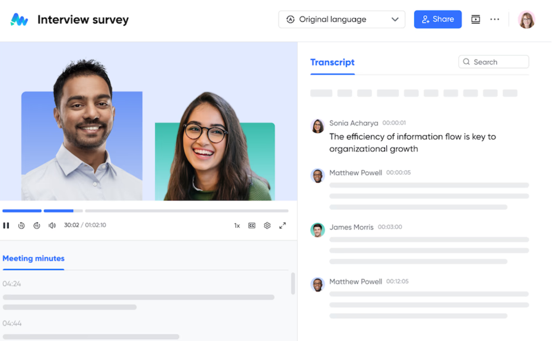The height and width of the screenshot is (341, 555).
Task: Open the three-dot more options menu
Action: (x=495, y=19)
